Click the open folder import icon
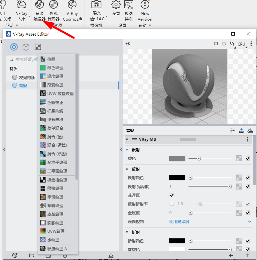This screenshot has width=257, height=260. 31,255
